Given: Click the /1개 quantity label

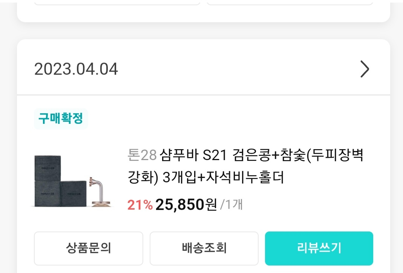Looking at the screenshot, I should 231,205.
